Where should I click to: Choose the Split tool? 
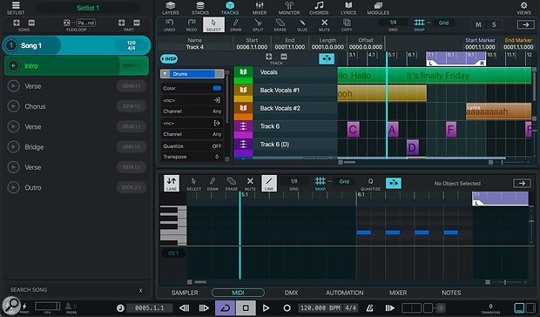[x=258, y=24]
